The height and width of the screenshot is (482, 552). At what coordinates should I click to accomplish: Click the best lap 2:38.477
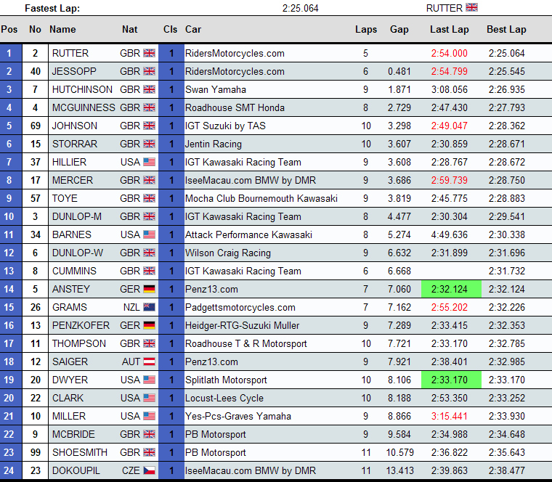point(506,470)
